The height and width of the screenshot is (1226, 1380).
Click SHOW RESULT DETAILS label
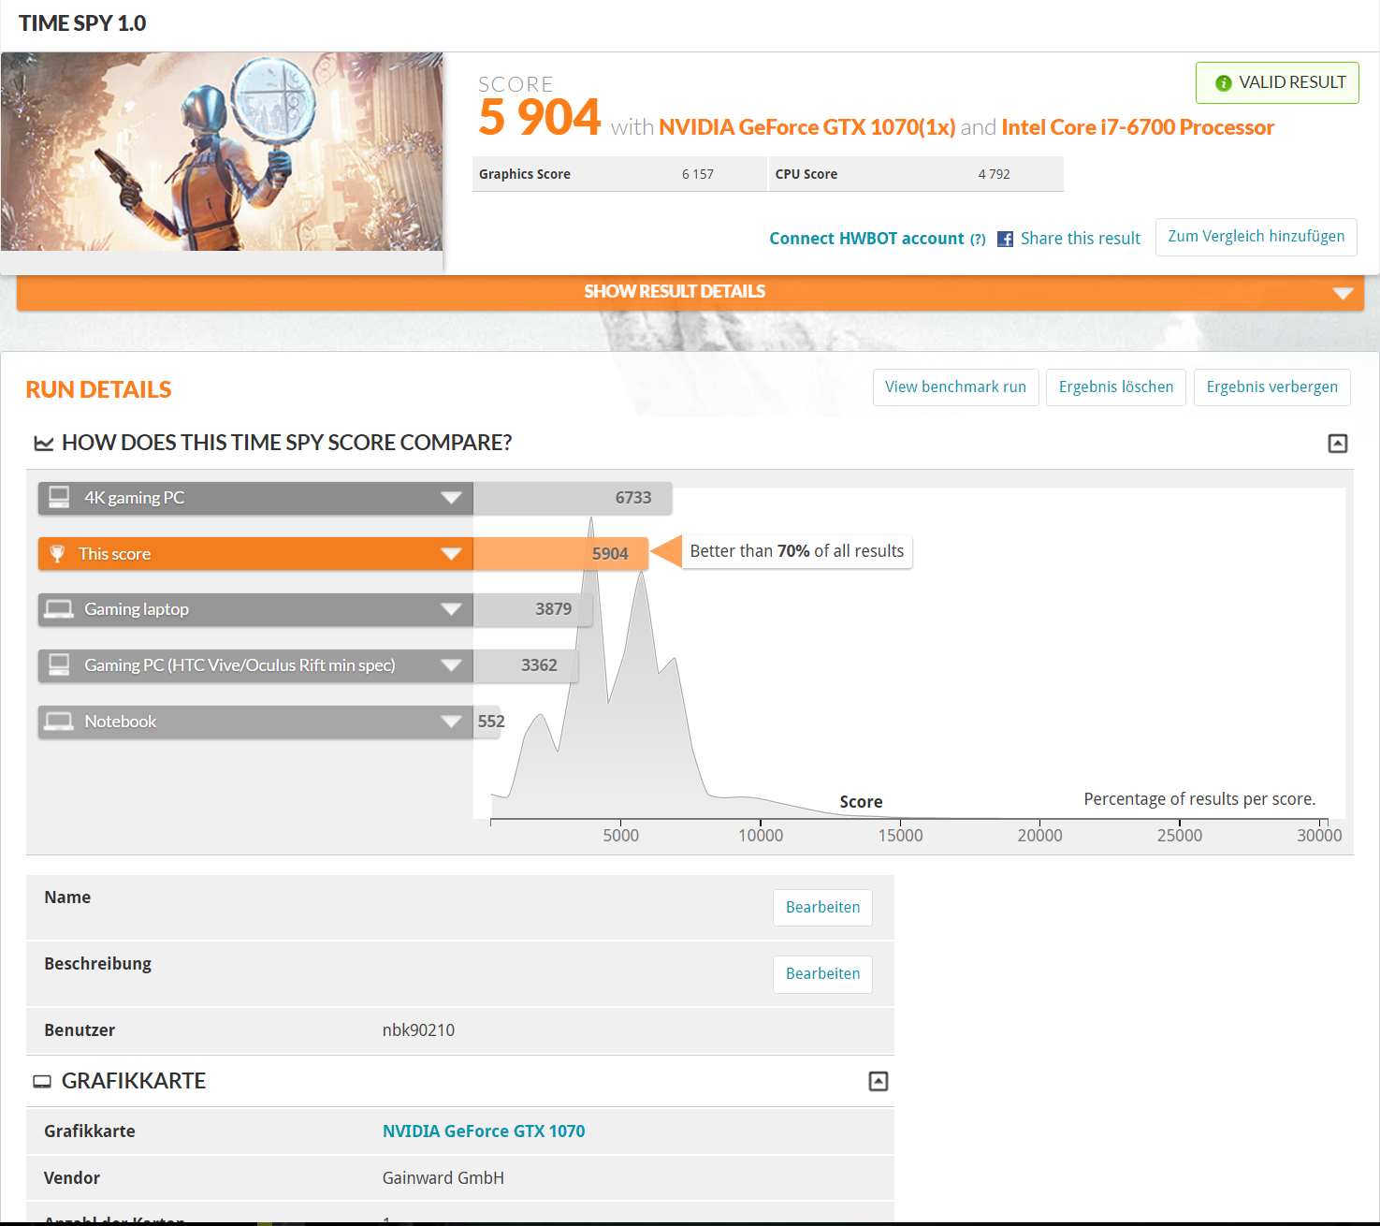coord(675,292)
